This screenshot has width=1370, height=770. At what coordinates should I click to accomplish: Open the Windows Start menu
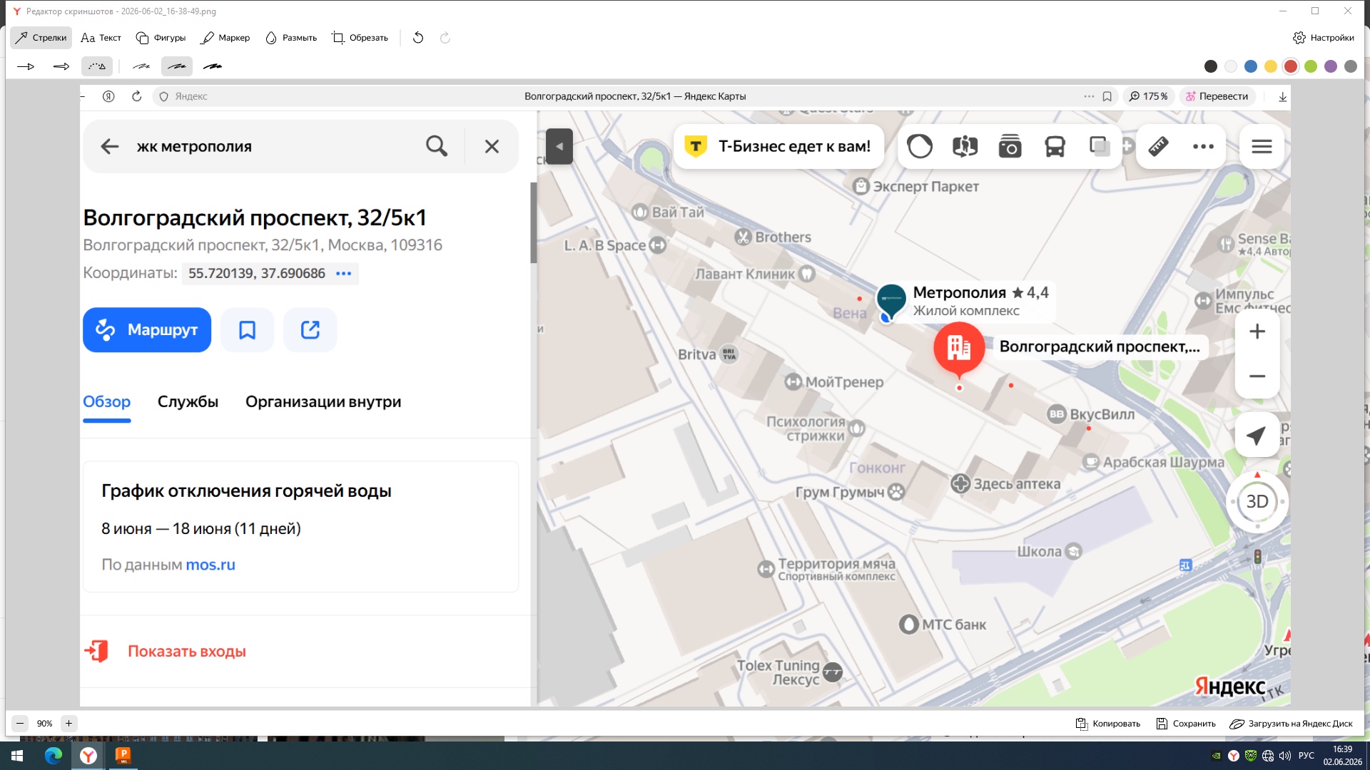17,756
